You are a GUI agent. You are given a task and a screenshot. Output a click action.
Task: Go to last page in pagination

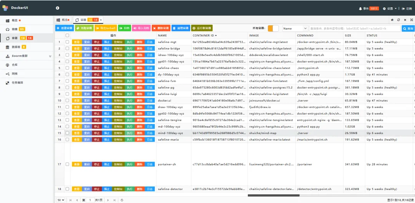115,200
